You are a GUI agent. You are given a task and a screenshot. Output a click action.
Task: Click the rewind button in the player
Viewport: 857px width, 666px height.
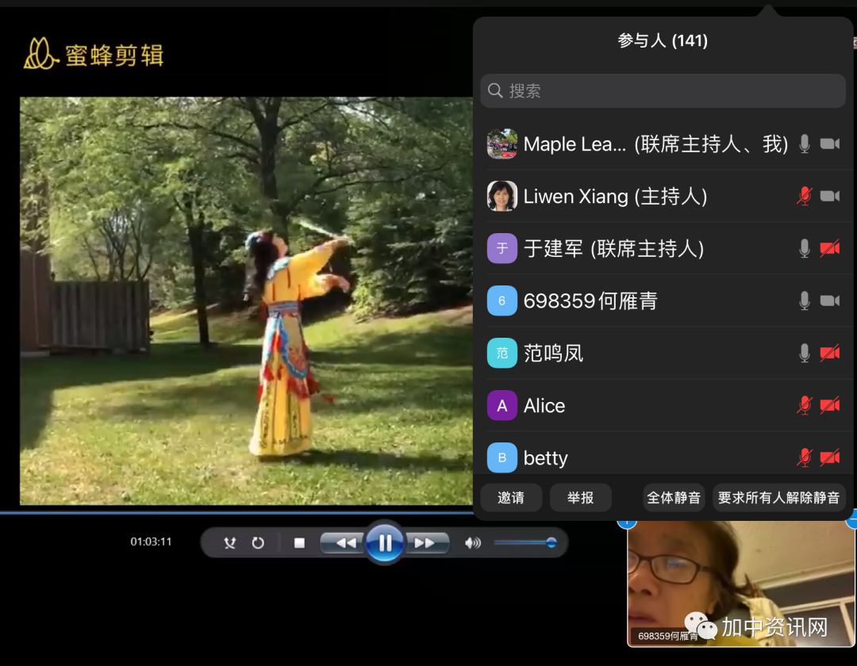pos(345,543)
